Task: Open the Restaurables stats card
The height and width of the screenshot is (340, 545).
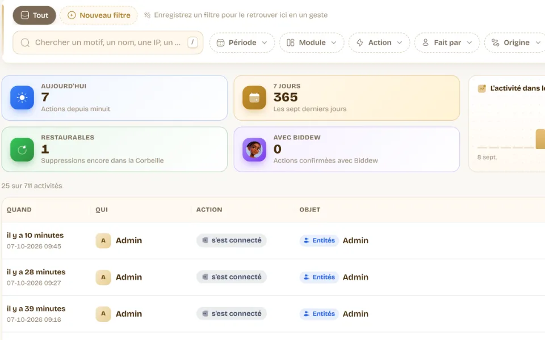Action: (x=114, y=149)
